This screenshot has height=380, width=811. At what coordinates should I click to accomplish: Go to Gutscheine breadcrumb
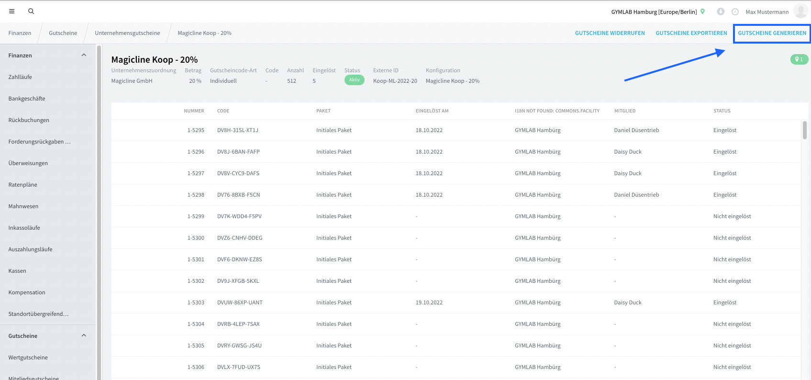(x=63, y=33)
